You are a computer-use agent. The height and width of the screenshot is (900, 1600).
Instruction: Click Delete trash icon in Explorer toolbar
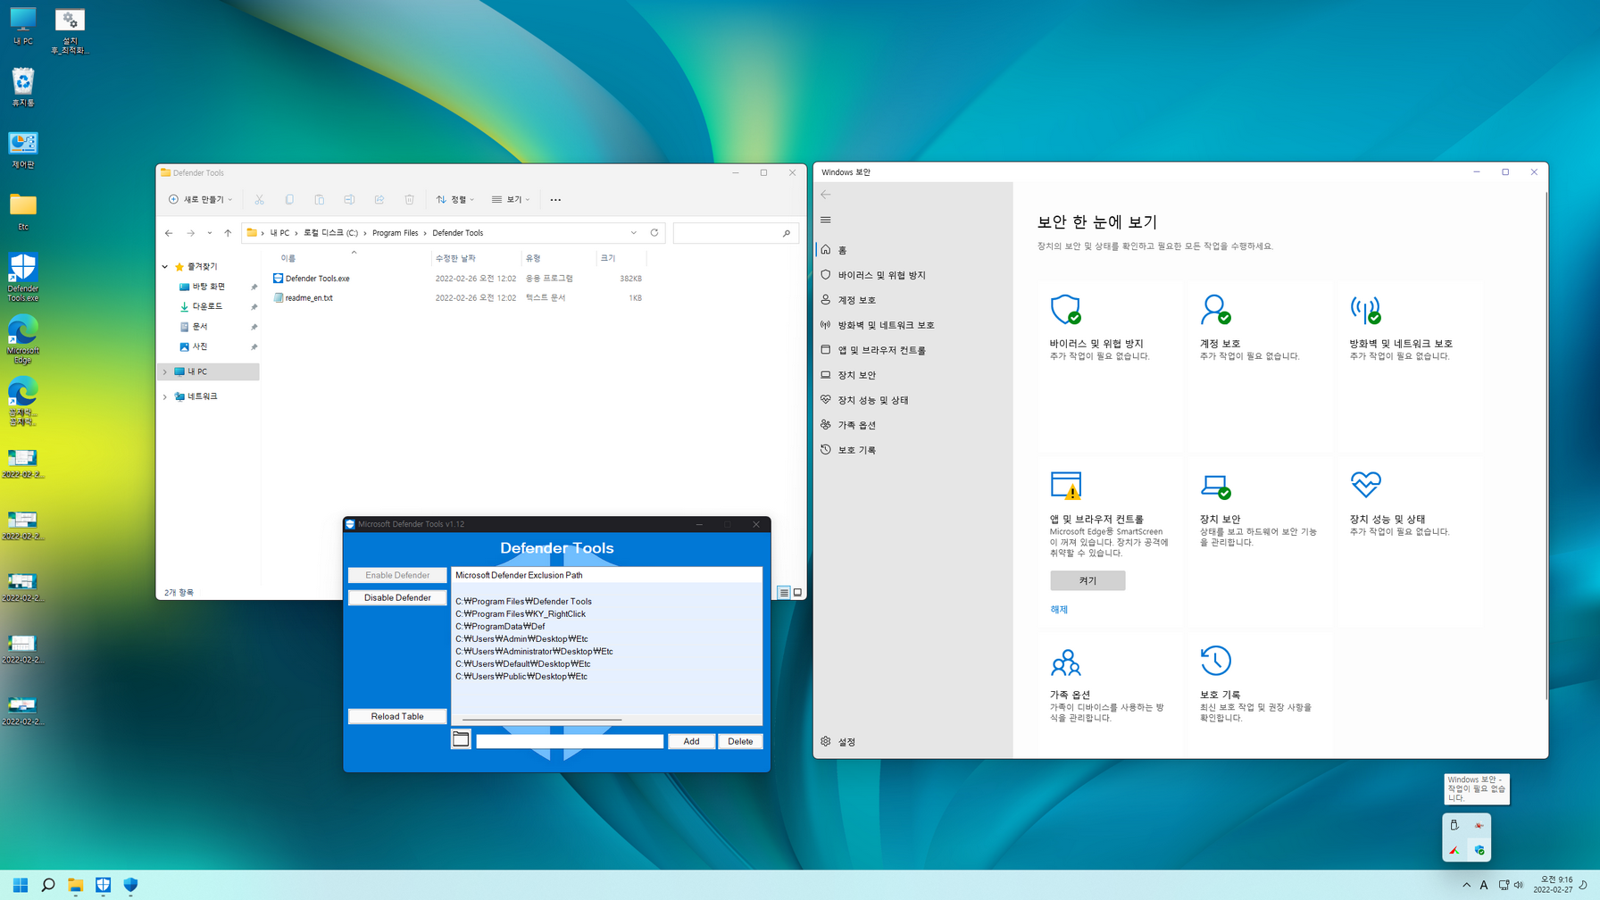coord(409,199)
